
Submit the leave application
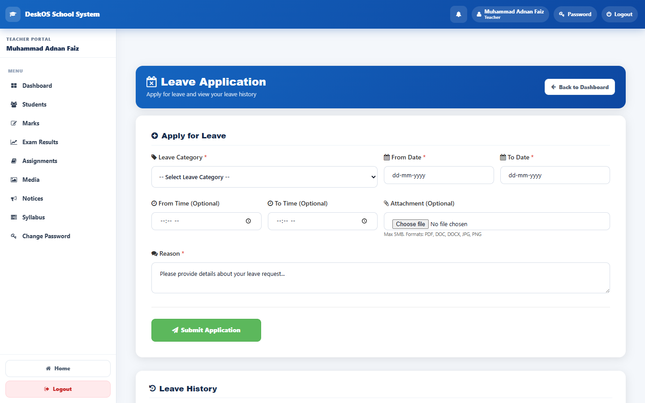click(x=206, y=330)
